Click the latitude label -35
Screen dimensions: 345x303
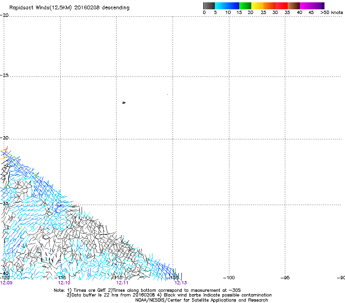4,203
